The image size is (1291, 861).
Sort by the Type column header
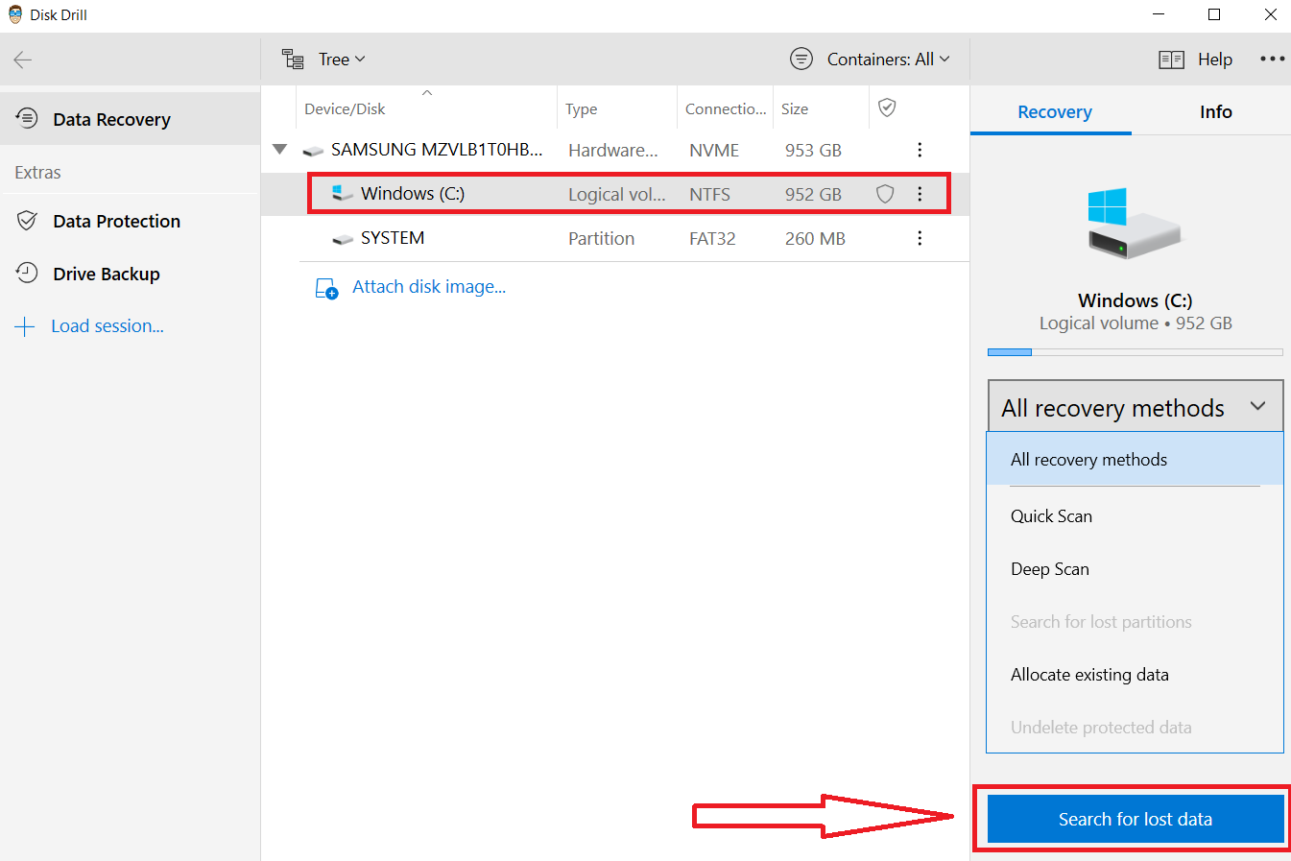[x=617, y=108]
